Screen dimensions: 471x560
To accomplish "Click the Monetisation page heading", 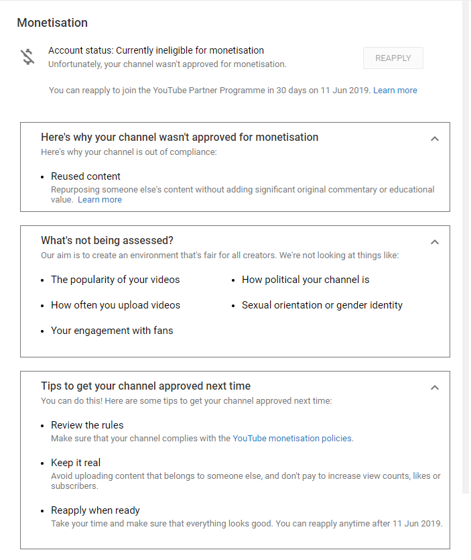I will (52, 23).
